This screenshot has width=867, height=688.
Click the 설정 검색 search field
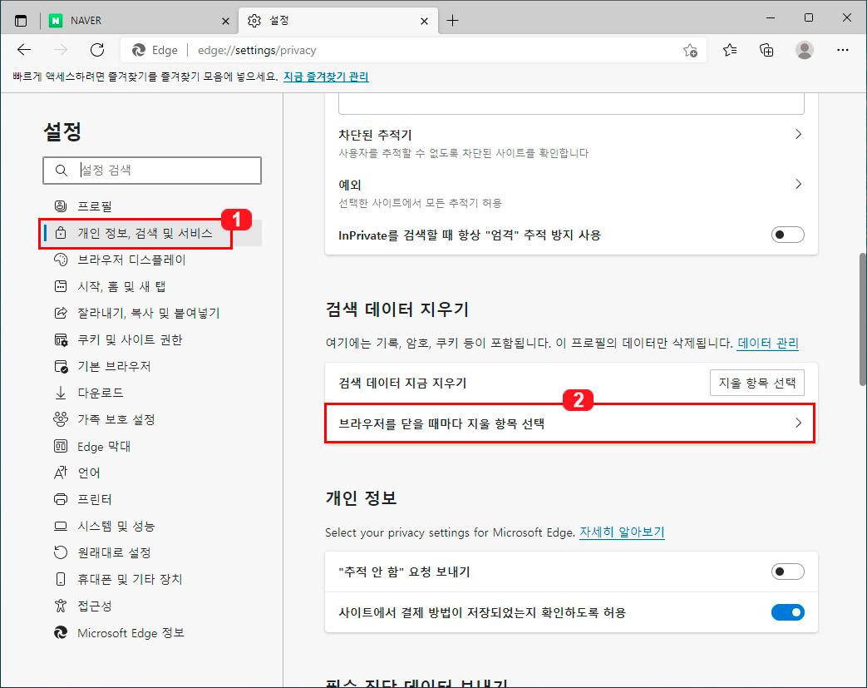point(152,170)
